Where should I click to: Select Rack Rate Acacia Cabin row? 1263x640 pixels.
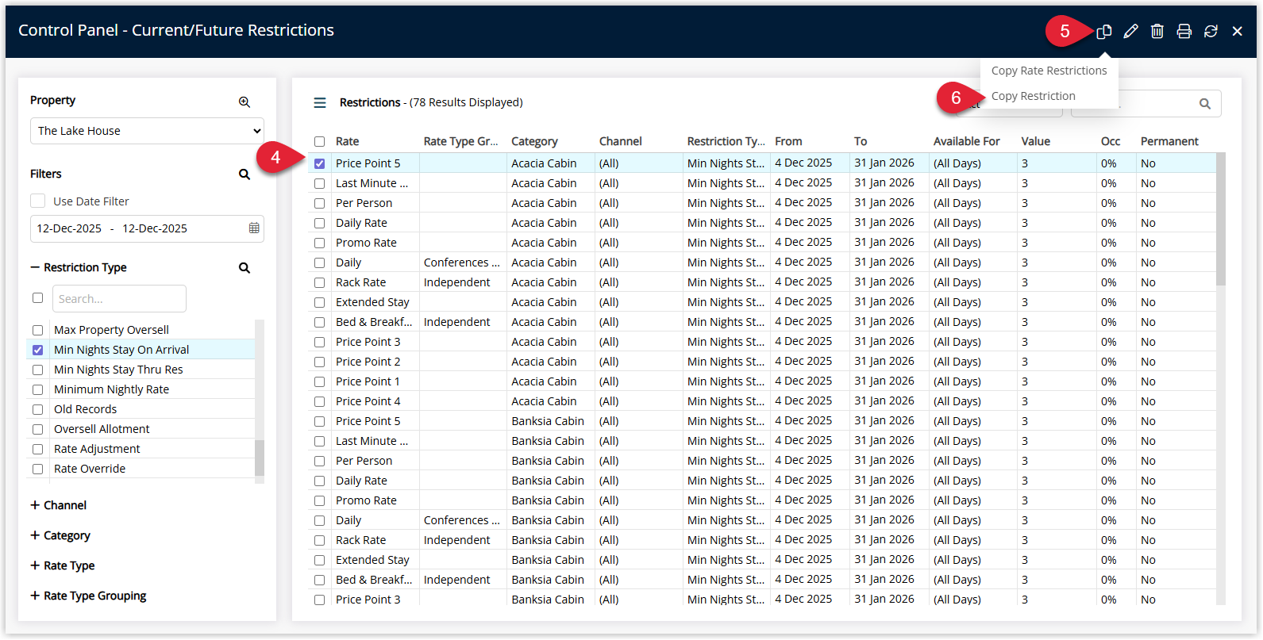coord(762,282)
